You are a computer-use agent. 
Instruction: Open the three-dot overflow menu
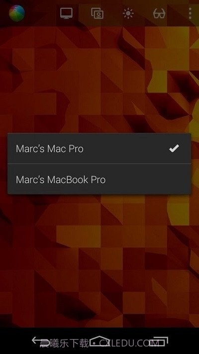pos(190,13)
